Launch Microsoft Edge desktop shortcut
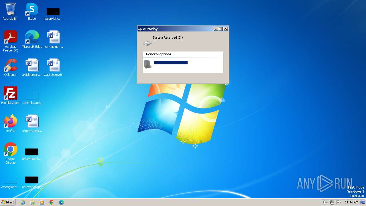This screenshot has height=206, width=366. 32,39
